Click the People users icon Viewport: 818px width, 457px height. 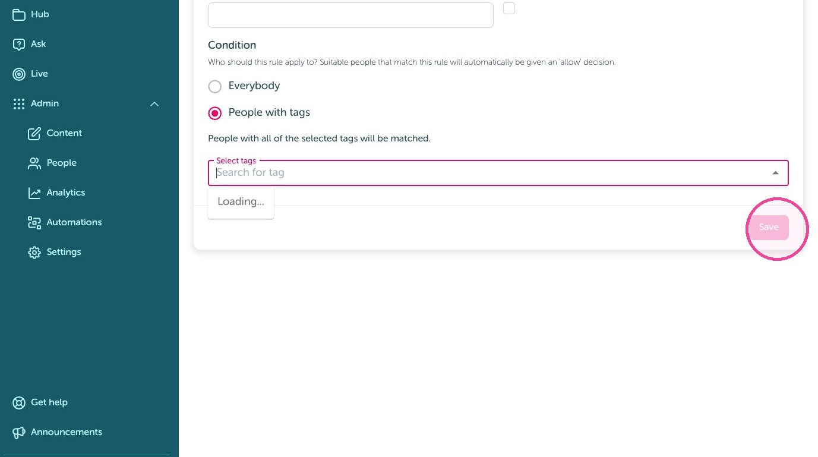point(34,163)
